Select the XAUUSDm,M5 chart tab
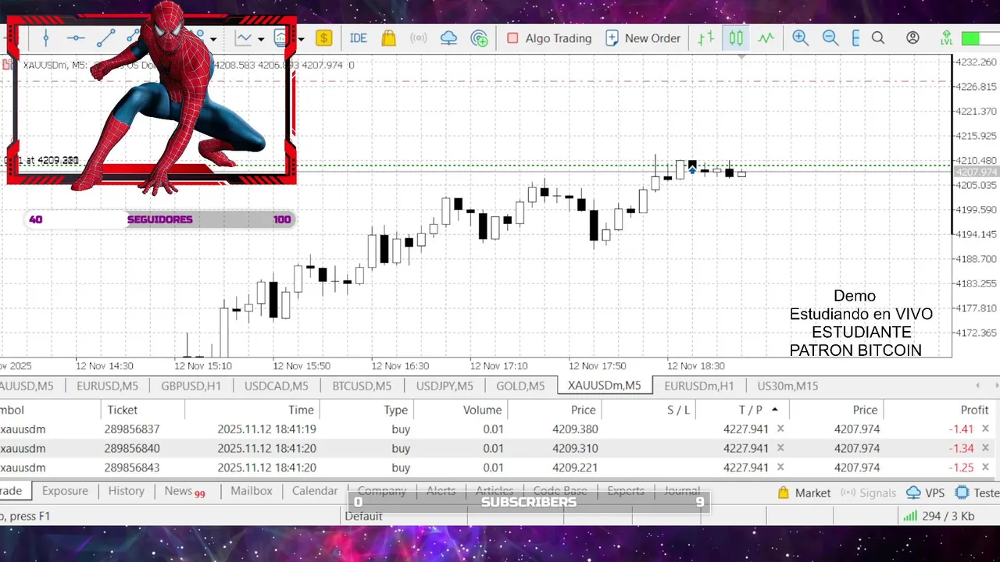Viewport: 1000px width, 562px height. pos(605,386)
